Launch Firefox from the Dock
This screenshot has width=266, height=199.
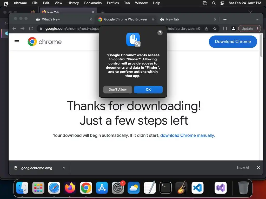coord(70,188)
